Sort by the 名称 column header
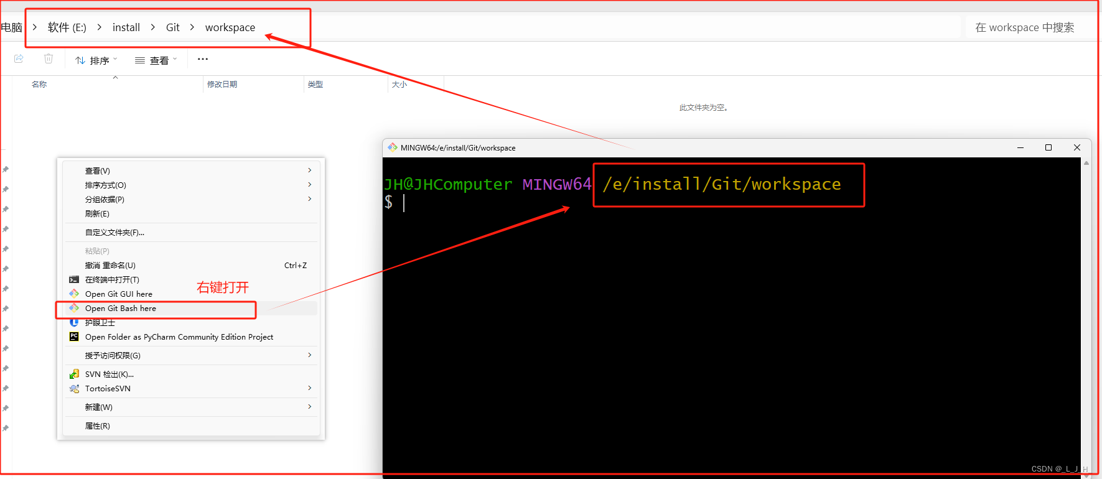The height and width of the screenshot is (479, 1102). [x=39, y=84]
